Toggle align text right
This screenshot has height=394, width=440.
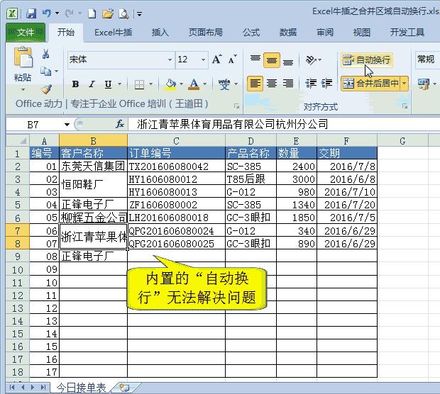click(x=288, y=84)
